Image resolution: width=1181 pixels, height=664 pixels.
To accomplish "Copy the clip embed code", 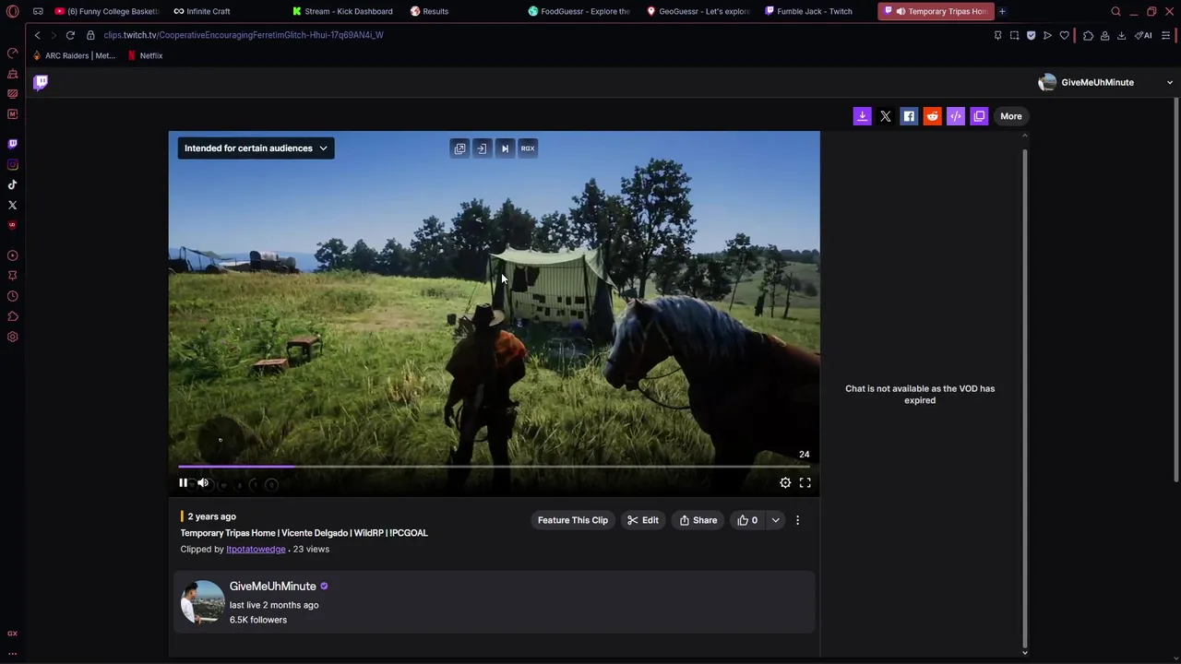I will tap(956, 116).
